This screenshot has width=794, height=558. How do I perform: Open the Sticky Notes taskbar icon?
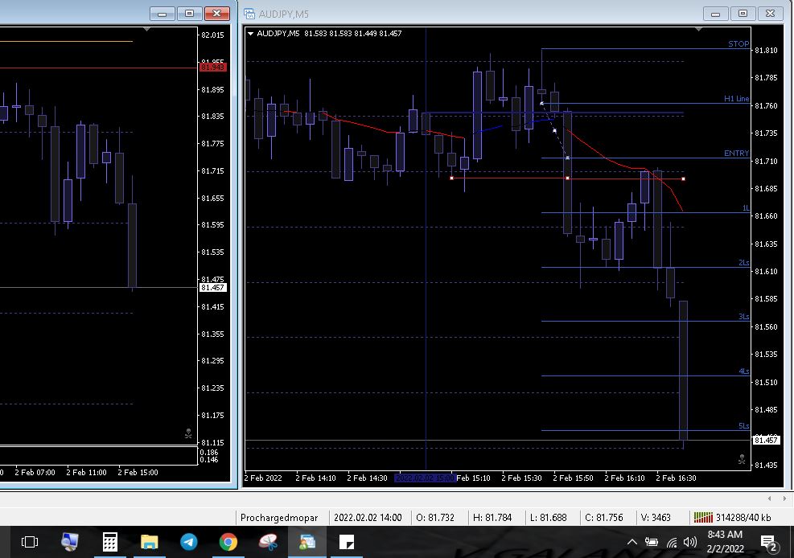pos(347,542)
